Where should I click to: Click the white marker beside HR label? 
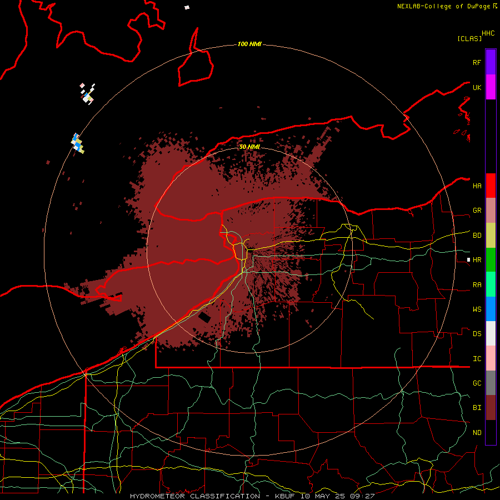(x=468, y=260)
